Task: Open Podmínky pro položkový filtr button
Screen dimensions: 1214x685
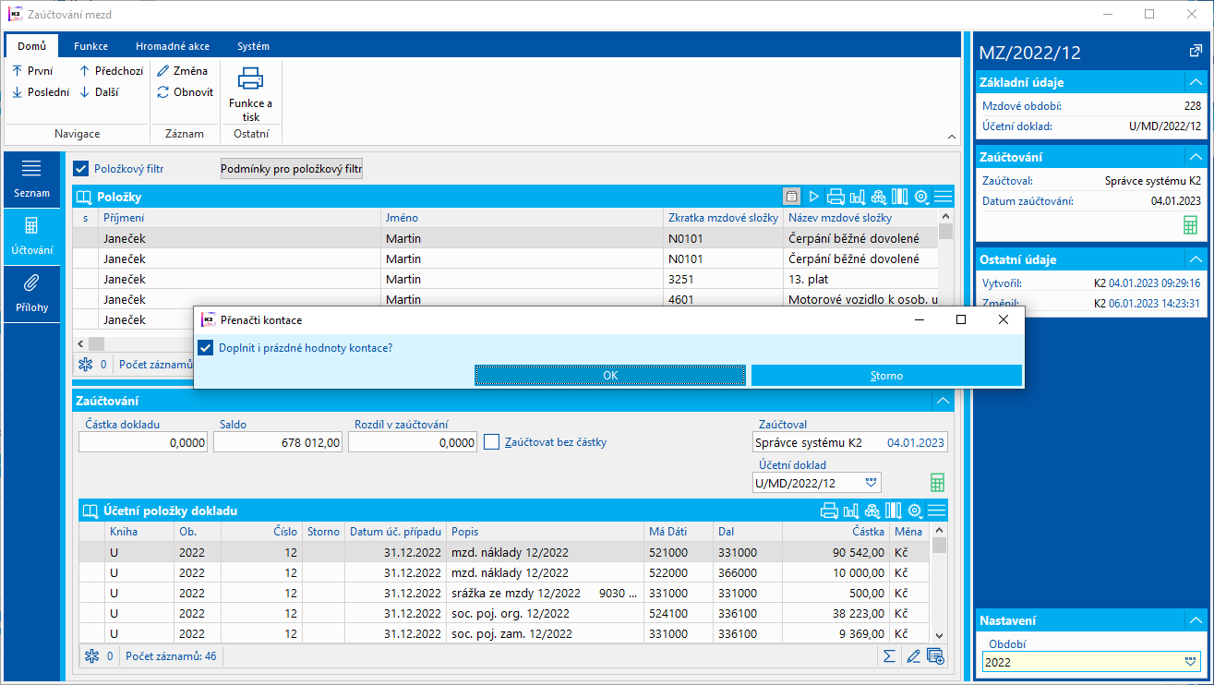Action: point(292,169)
